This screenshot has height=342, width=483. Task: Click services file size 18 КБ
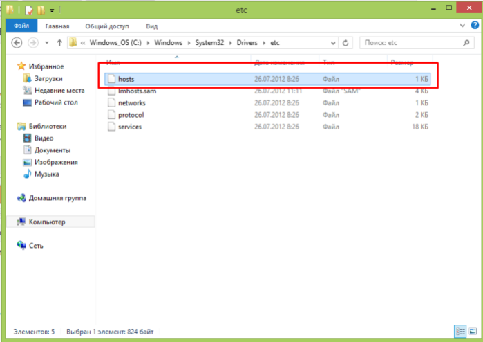420,127
